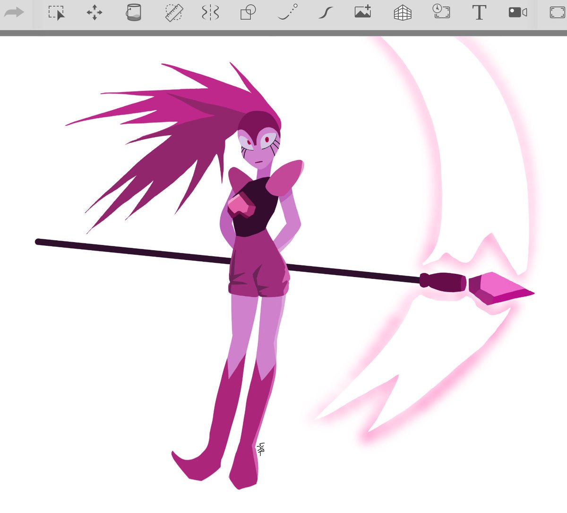Select the Text tool

479,12
